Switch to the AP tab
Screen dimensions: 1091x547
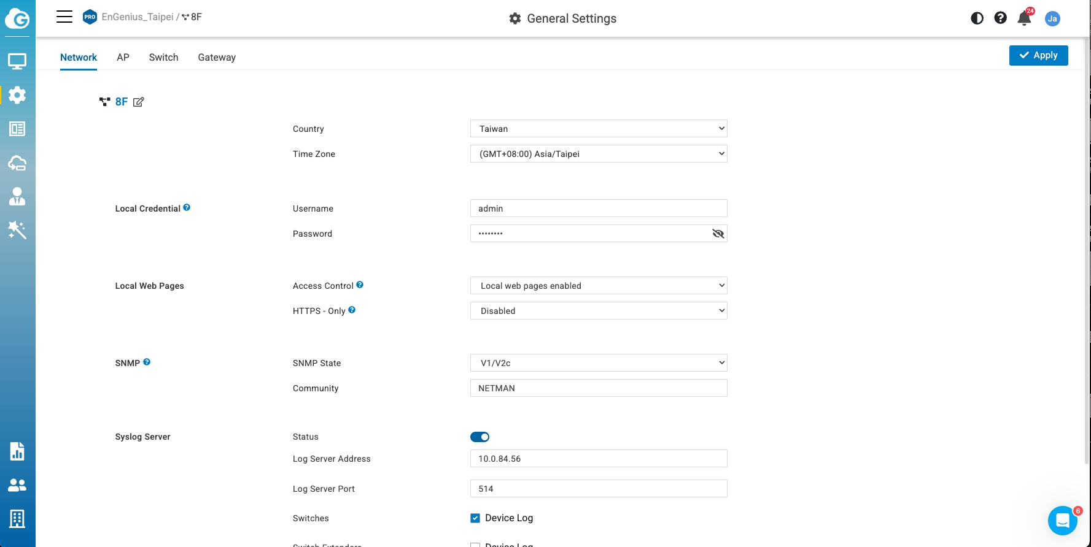click(x=123, y=57)
